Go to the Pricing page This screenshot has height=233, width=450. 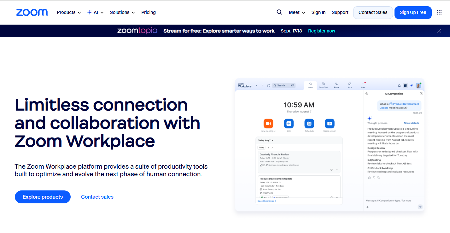point(149,12)
